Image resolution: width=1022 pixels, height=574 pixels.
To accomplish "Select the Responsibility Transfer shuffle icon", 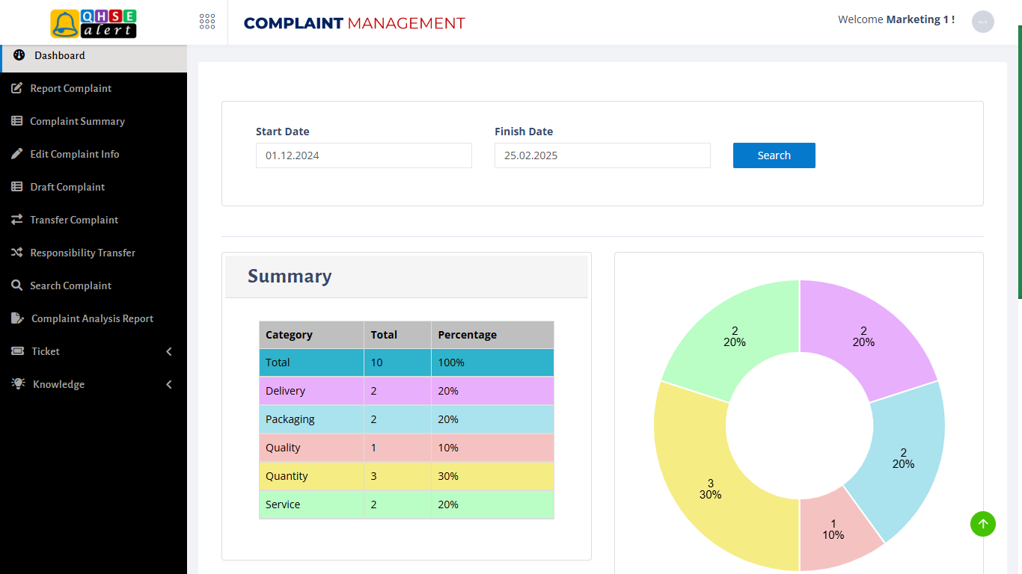I will pyautogui.click(x=16, y=252).
